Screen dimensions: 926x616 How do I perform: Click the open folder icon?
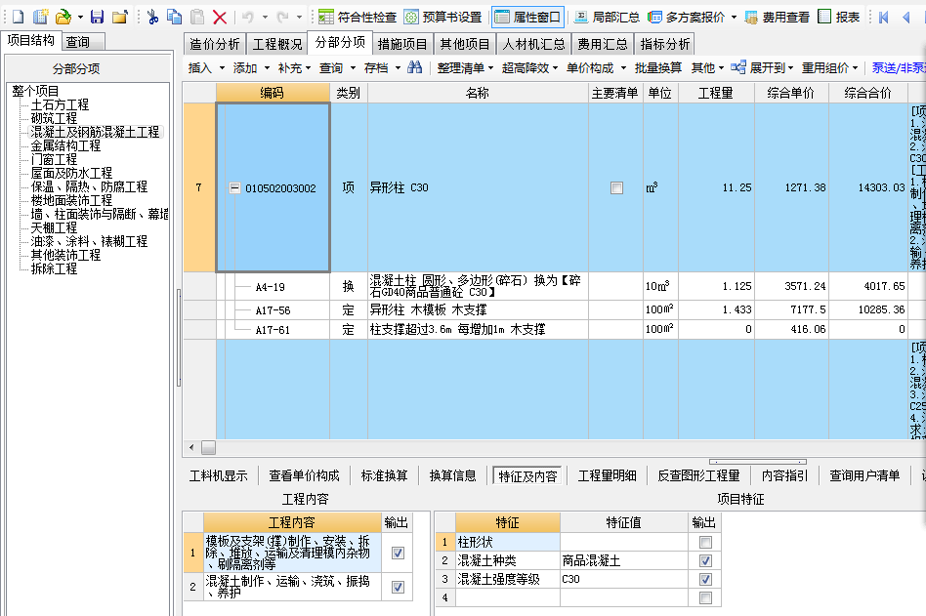coord(63,17)
